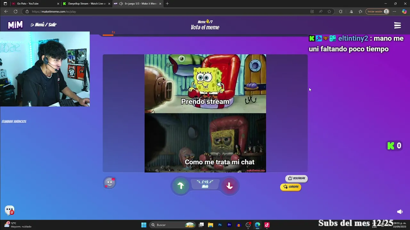This screenshot has height=230, width=410.
Task: Open the Favorites list icon
Action: 360,11
